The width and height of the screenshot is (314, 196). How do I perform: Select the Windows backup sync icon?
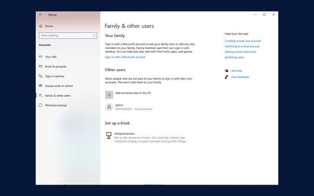point(40,105)
